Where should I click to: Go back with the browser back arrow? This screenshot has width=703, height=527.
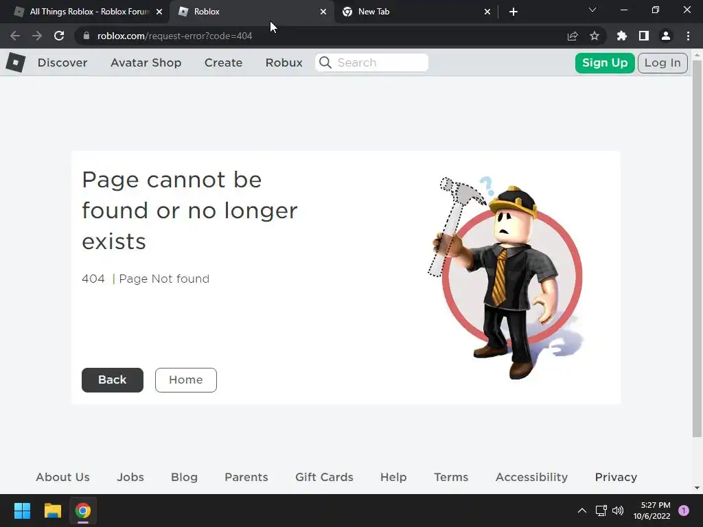[x=15, y=36]
